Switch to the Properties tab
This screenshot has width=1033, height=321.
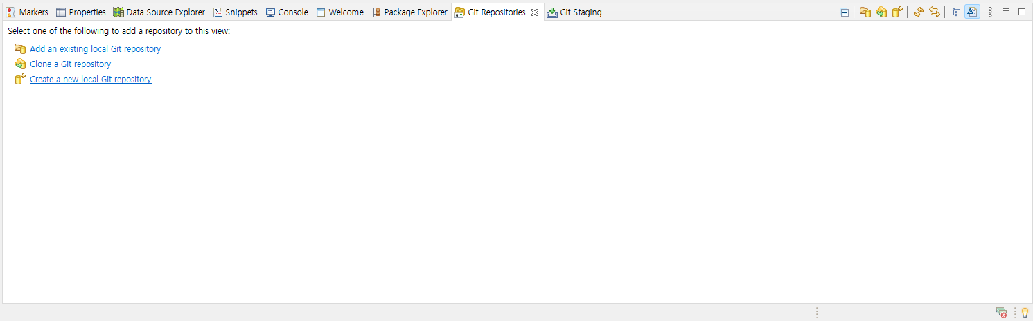[81, 12]
